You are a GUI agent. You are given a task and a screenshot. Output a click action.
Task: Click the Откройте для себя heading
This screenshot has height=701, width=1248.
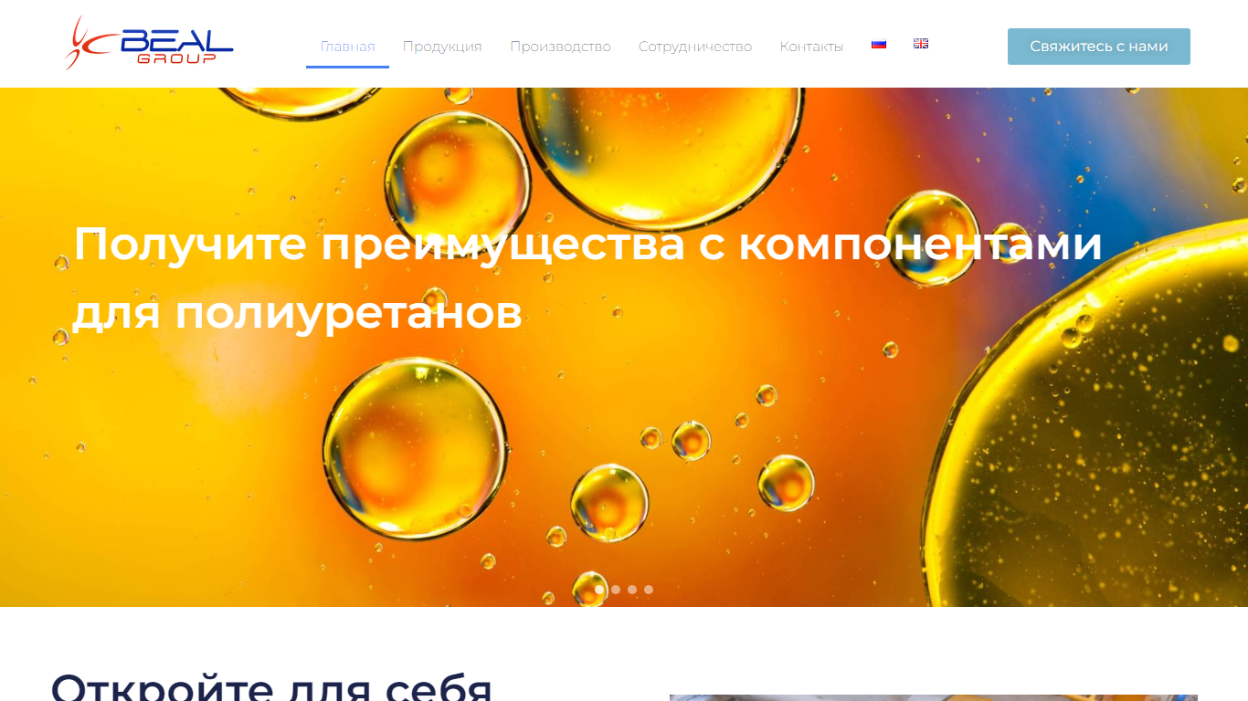(272, 686)
